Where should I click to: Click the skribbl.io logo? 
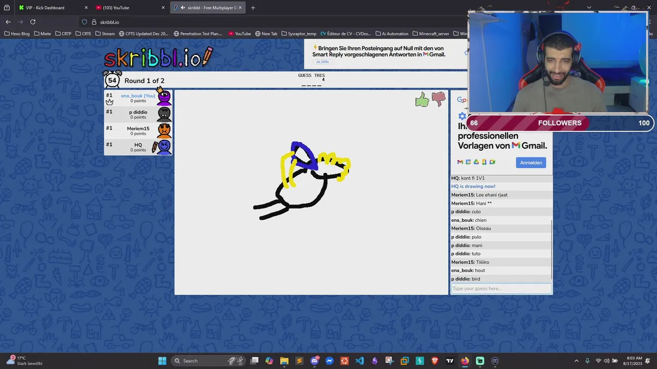click(x=158, y=57)
